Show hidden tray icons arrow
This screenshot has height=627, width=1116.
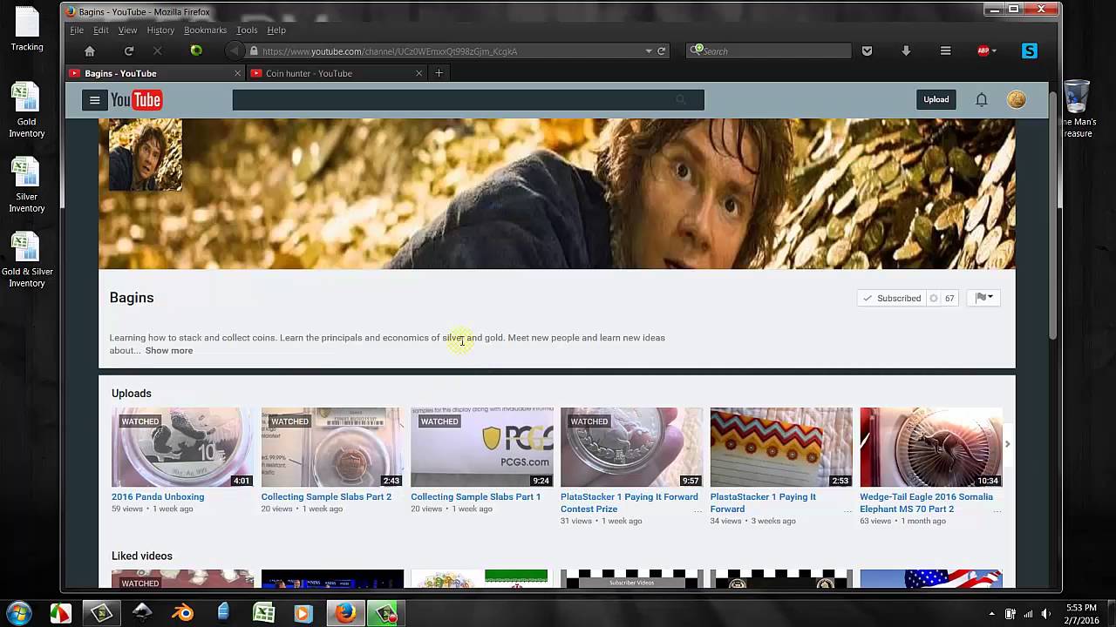(x=992, y=614)
